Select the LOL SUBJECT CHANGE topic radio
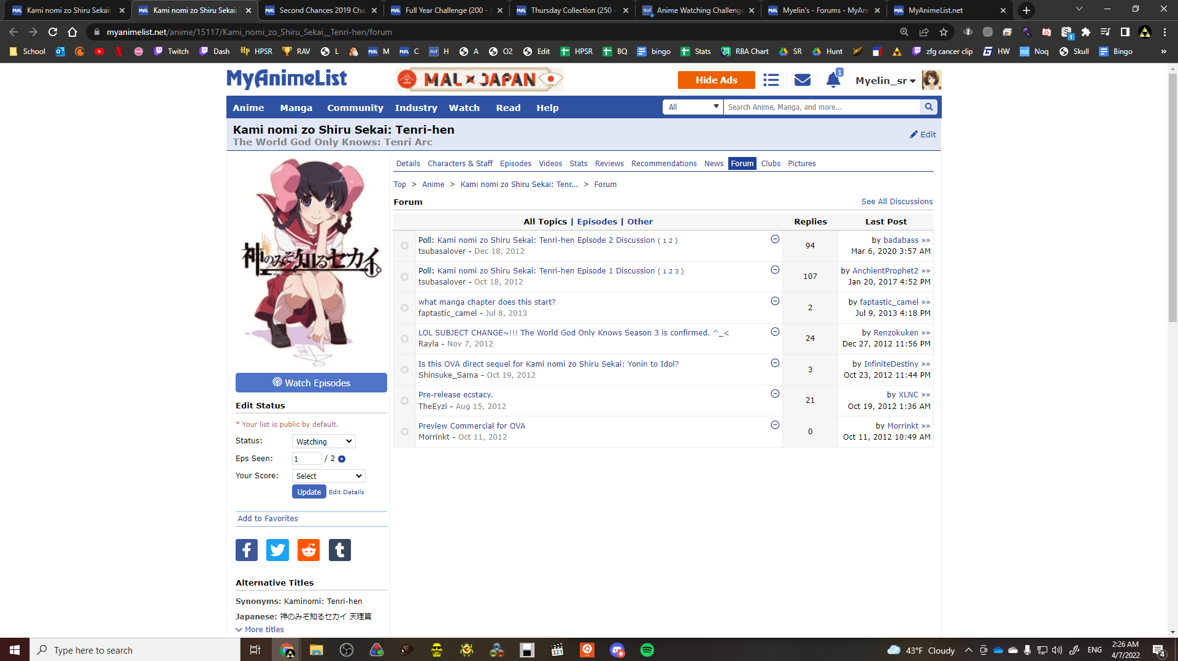The image size is (1178, 661). (x=404, y=338)
